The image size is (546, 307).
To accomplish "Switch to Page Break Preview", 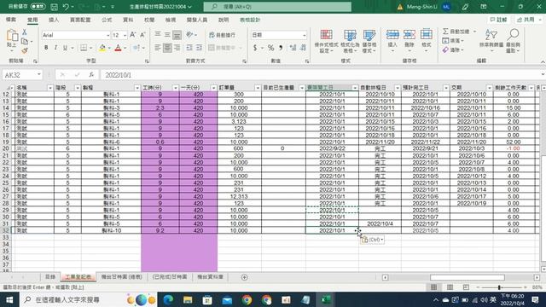I will 466,287.
